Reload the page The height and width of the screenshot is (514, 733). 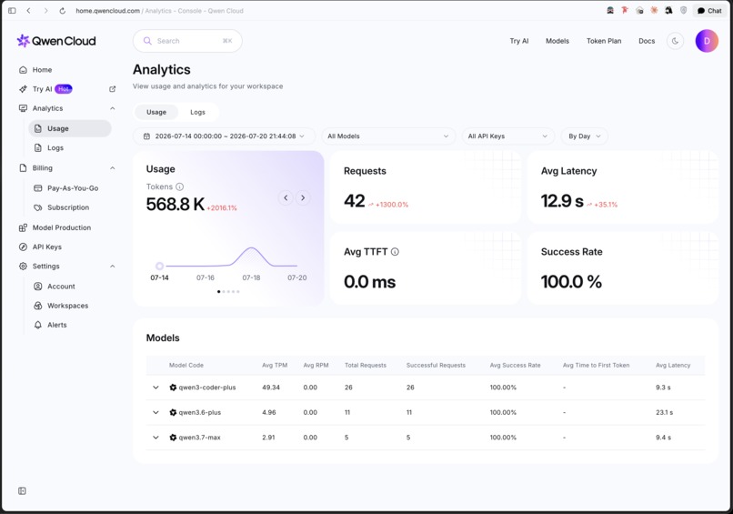(62, 10)
